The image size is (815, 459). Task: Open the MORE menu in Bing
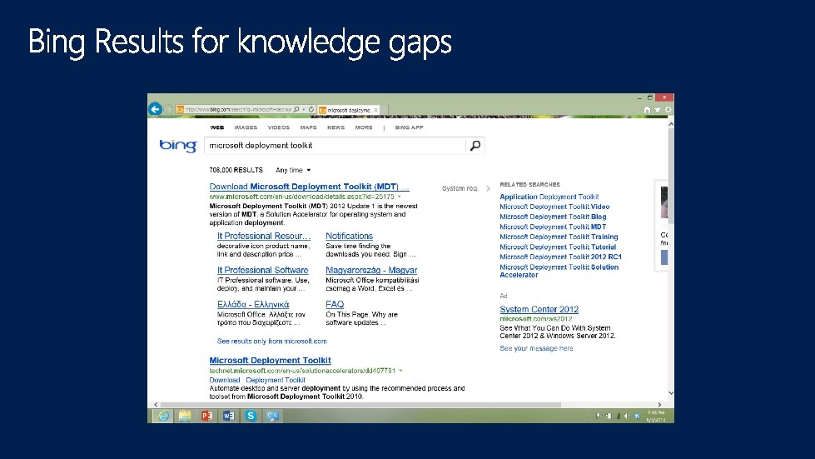tap(364, 127)
